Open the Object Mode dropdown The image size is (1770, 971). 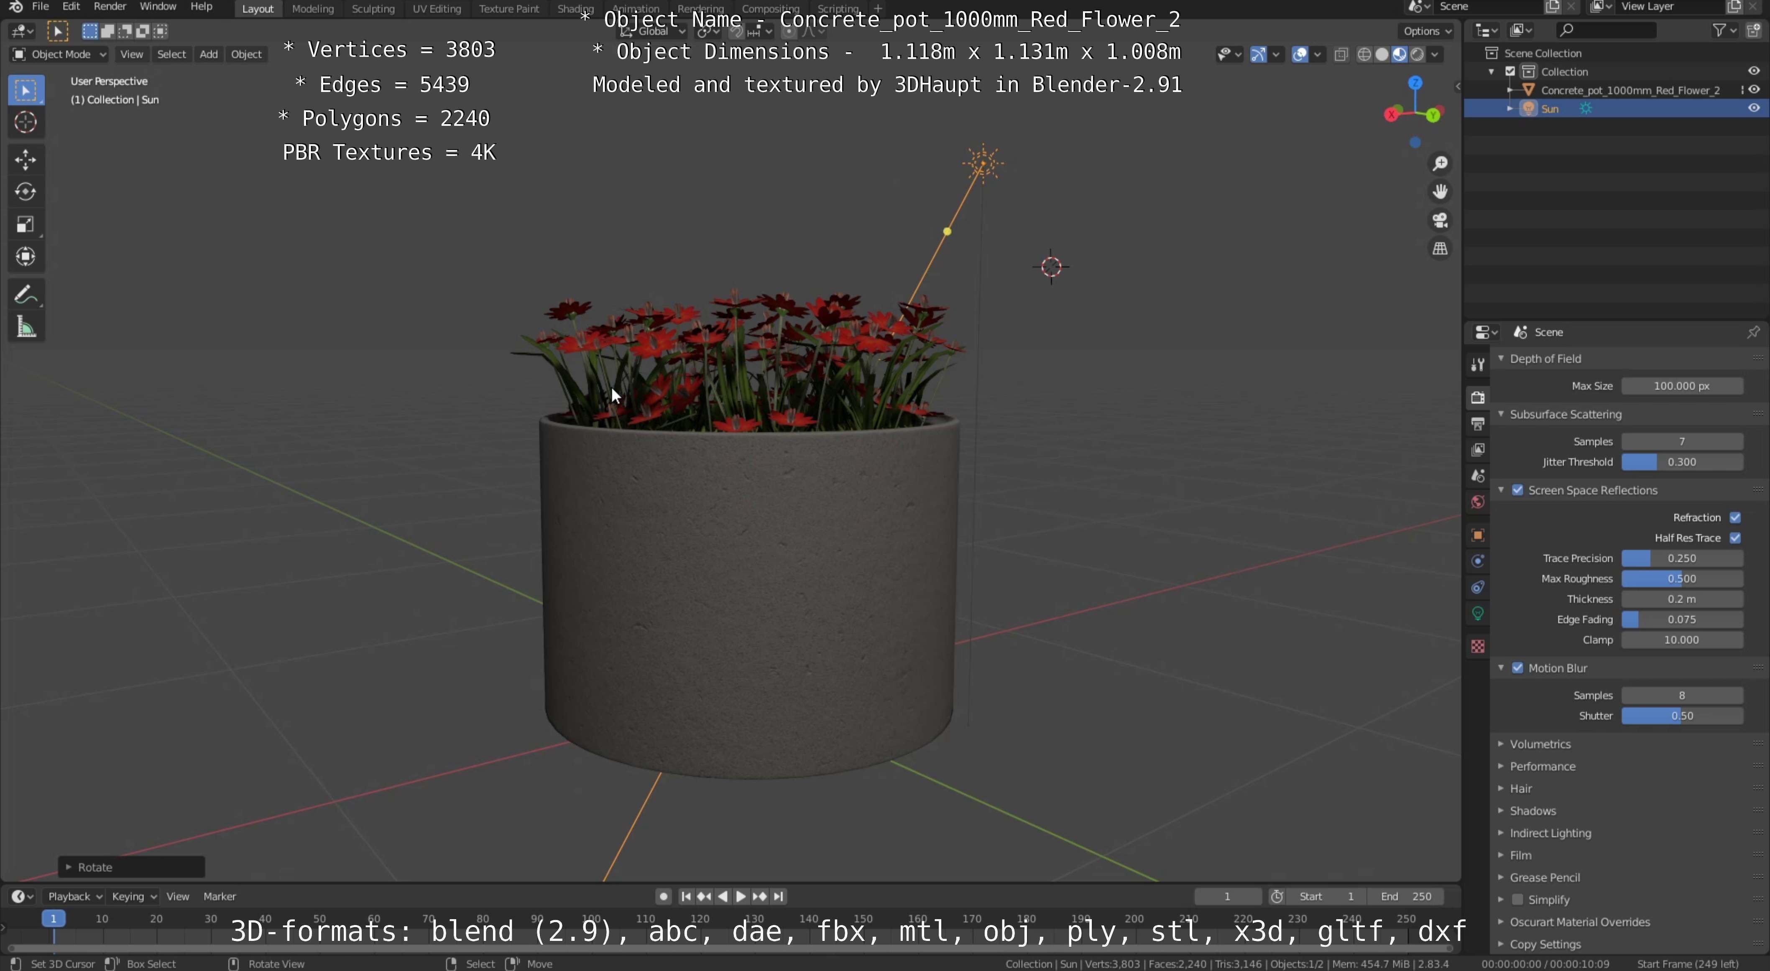[x=60, y=54]
